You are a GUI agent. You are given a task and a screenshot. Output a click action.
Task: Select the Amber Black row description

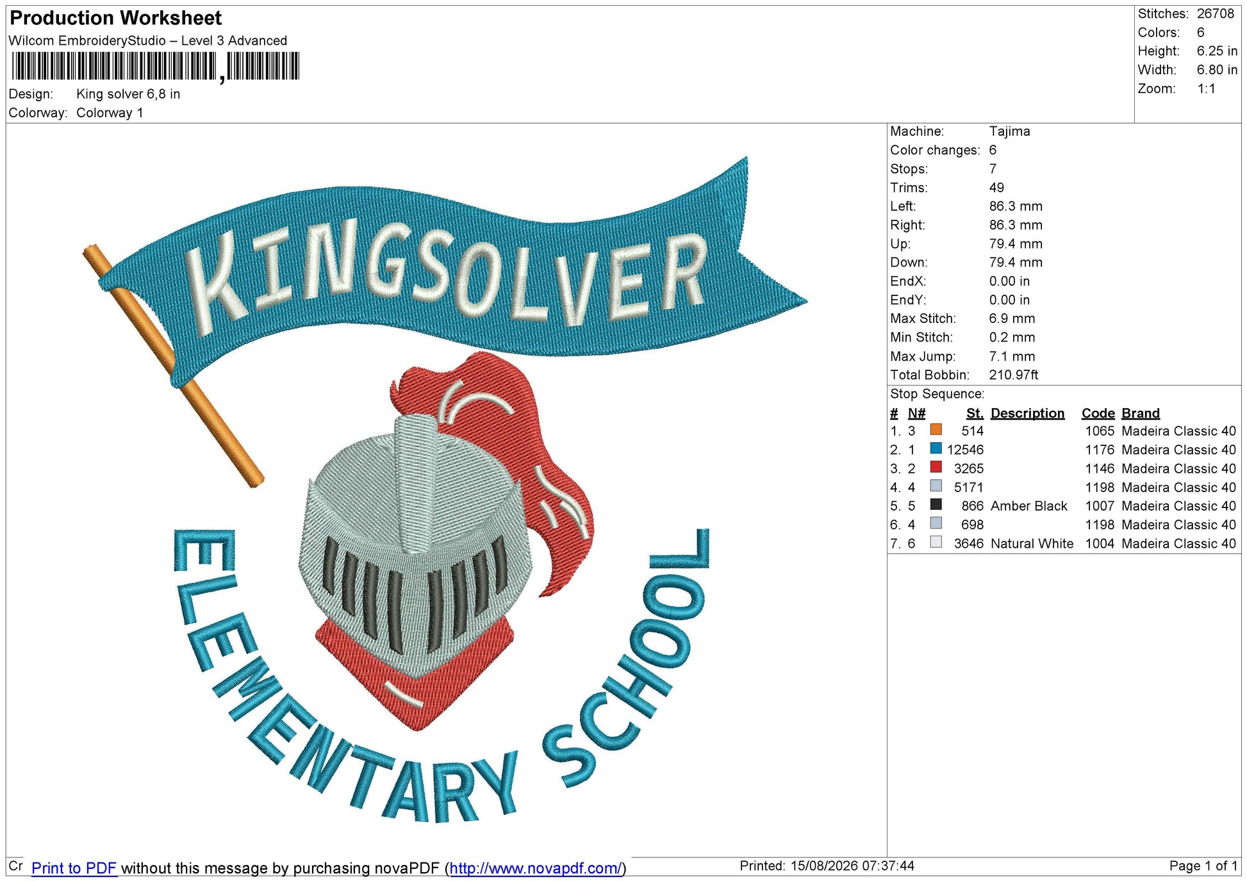tap(1028, 506)
